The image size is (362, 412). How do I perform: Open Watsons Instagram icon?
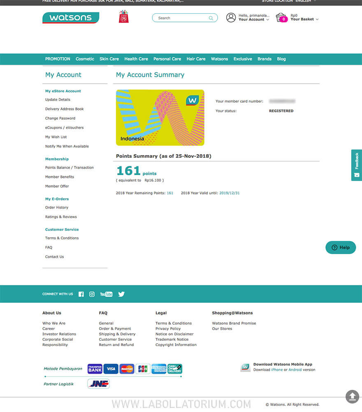[x=92, y=294]
